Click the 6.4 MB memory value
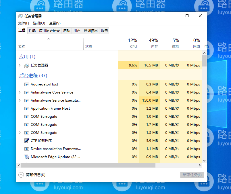231x194 pixels. (152, 92)
